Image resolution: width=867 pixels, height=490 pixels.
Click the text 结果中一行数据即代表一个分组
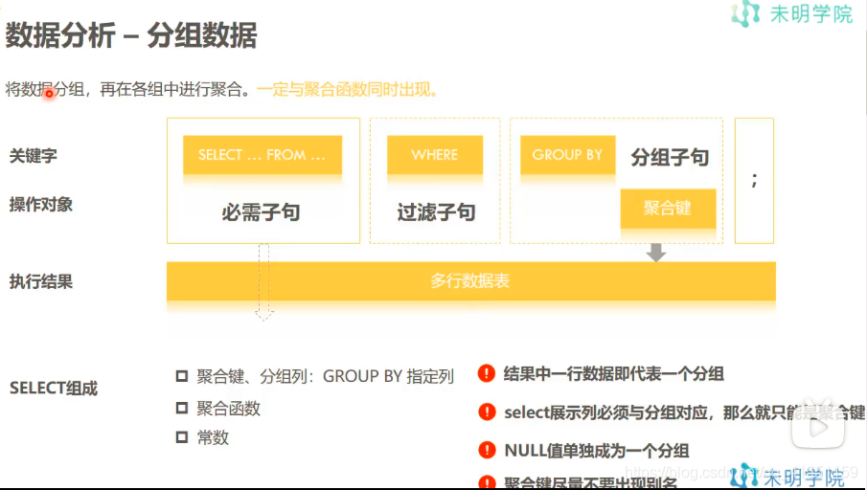(x=614, y=374)
